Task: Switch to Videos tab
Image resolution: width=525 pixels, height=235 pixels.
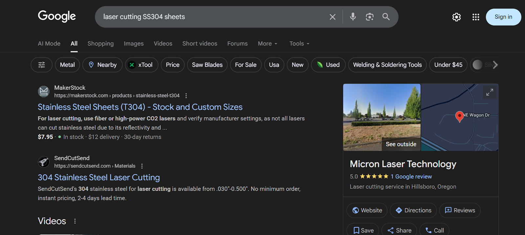Action: tap(163, 44)
